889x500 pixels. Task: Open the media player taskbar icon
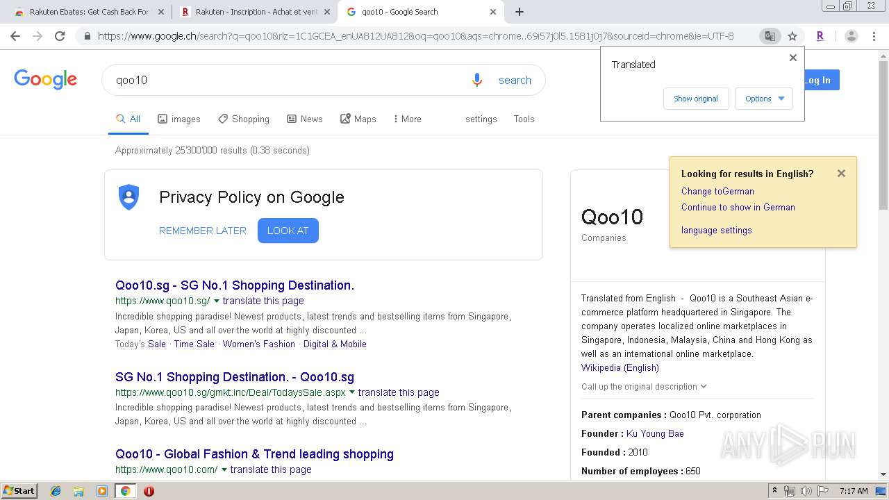pos(102,491)
